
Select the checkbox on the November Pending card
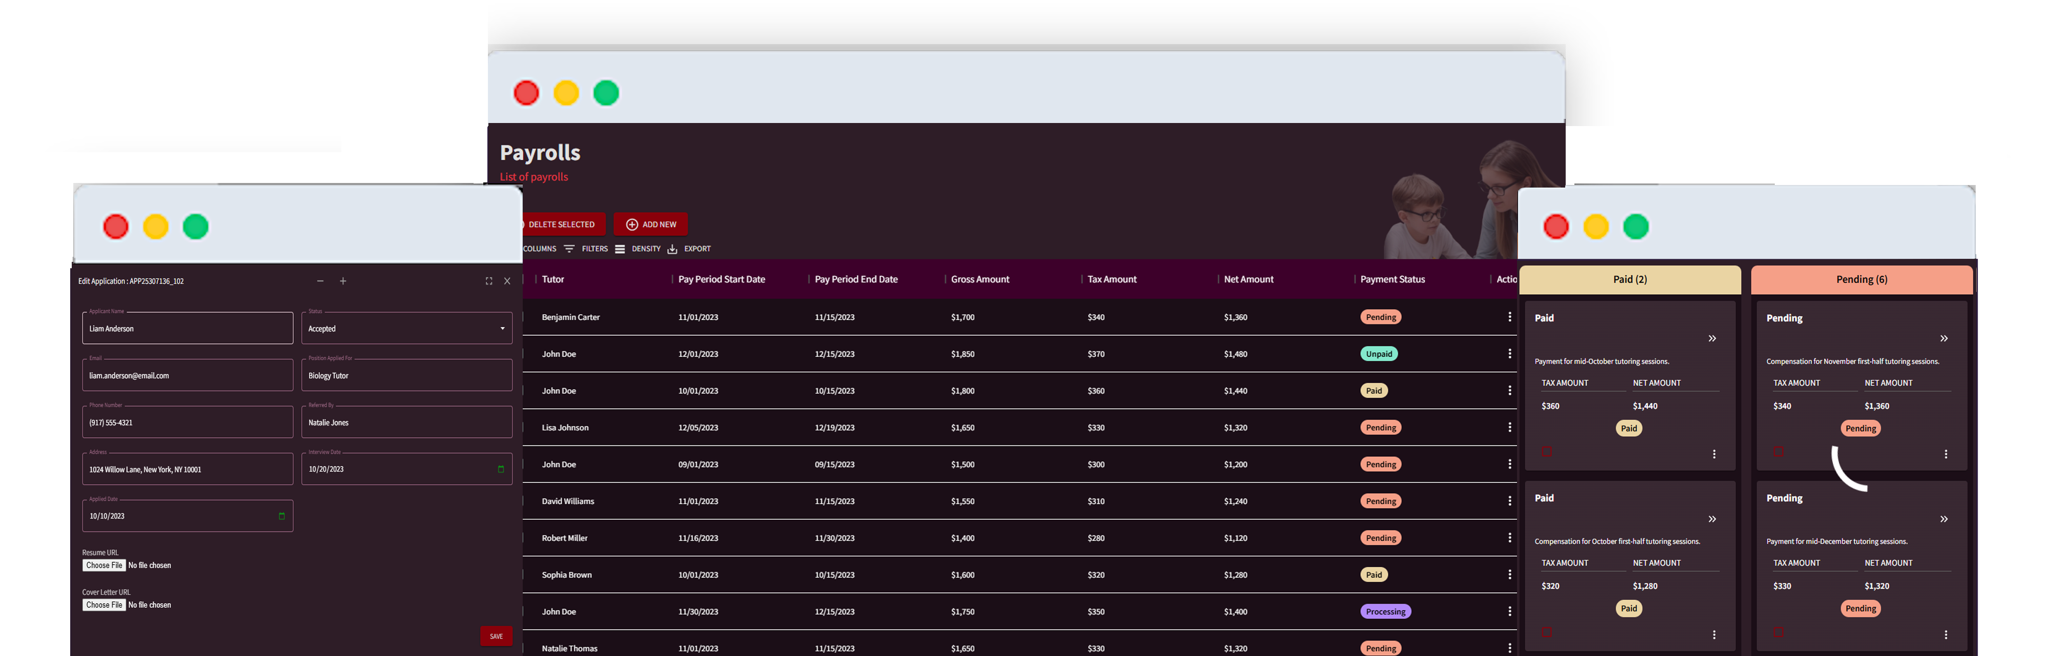1778,452
